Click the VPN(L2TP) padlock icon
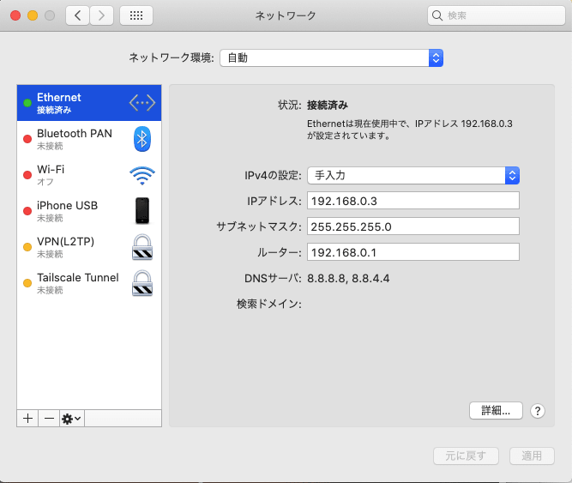This screenshot has height=483, width=572. click(142, 247)
